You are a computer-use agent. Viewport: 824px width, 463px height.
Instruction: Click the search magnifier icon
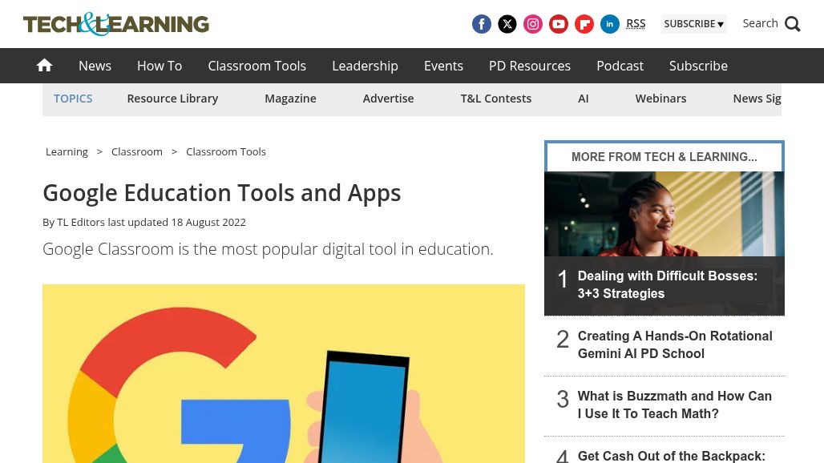tap(793, 24)
